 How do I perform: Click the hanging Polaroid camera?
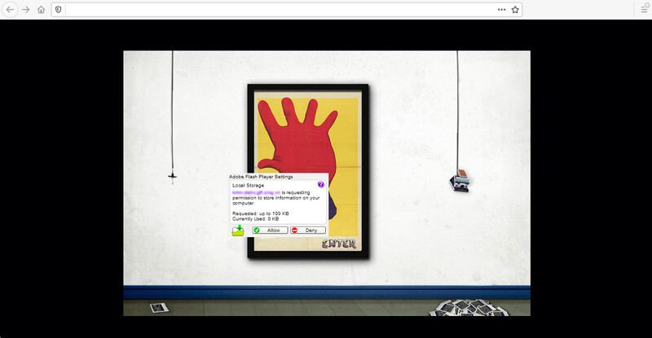460,181
